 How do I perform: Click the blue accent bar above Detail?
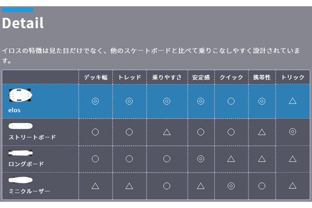point(18,10)
